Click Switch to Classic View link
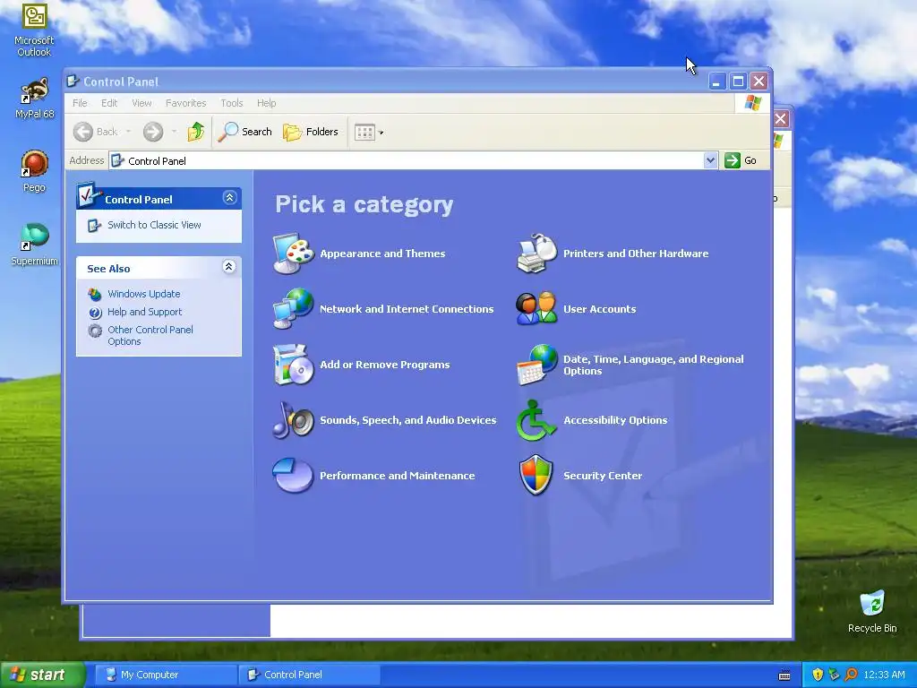This screenshot has height=688, width=917. [x=154, y=225]
